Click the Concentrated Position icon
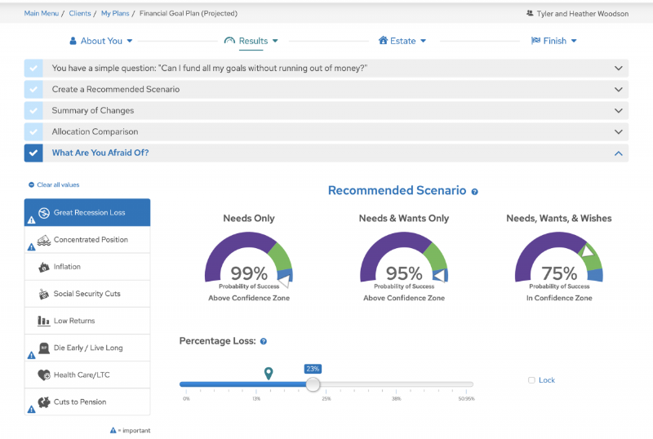Image resolution: width=653 pixels, height=439 pixels. point(44,240)
